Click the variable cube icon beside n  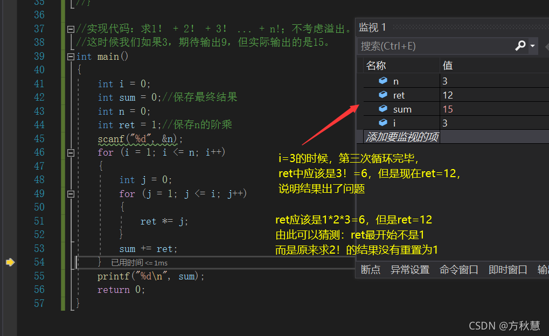383,81
